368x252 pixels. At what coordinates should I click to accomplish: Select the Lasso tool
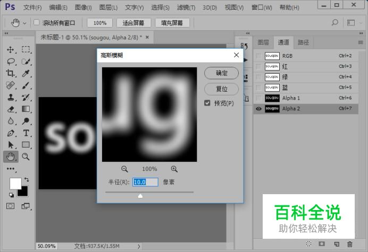10,62
